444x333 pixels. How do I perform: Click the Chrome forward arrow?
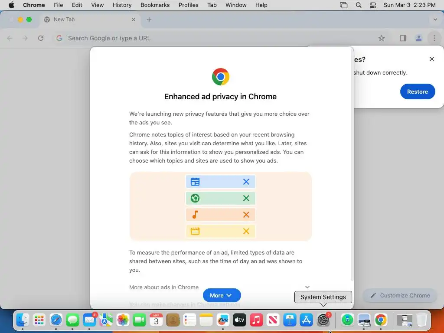[25, 38]
